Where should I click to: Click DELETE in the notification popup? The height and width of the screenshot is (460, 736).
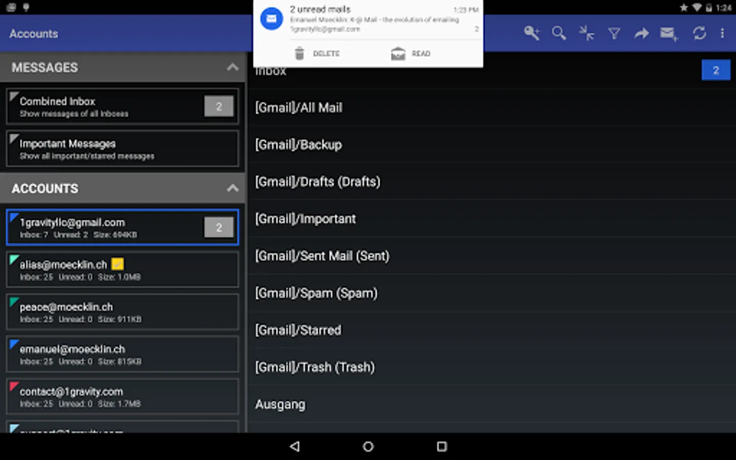326,54
